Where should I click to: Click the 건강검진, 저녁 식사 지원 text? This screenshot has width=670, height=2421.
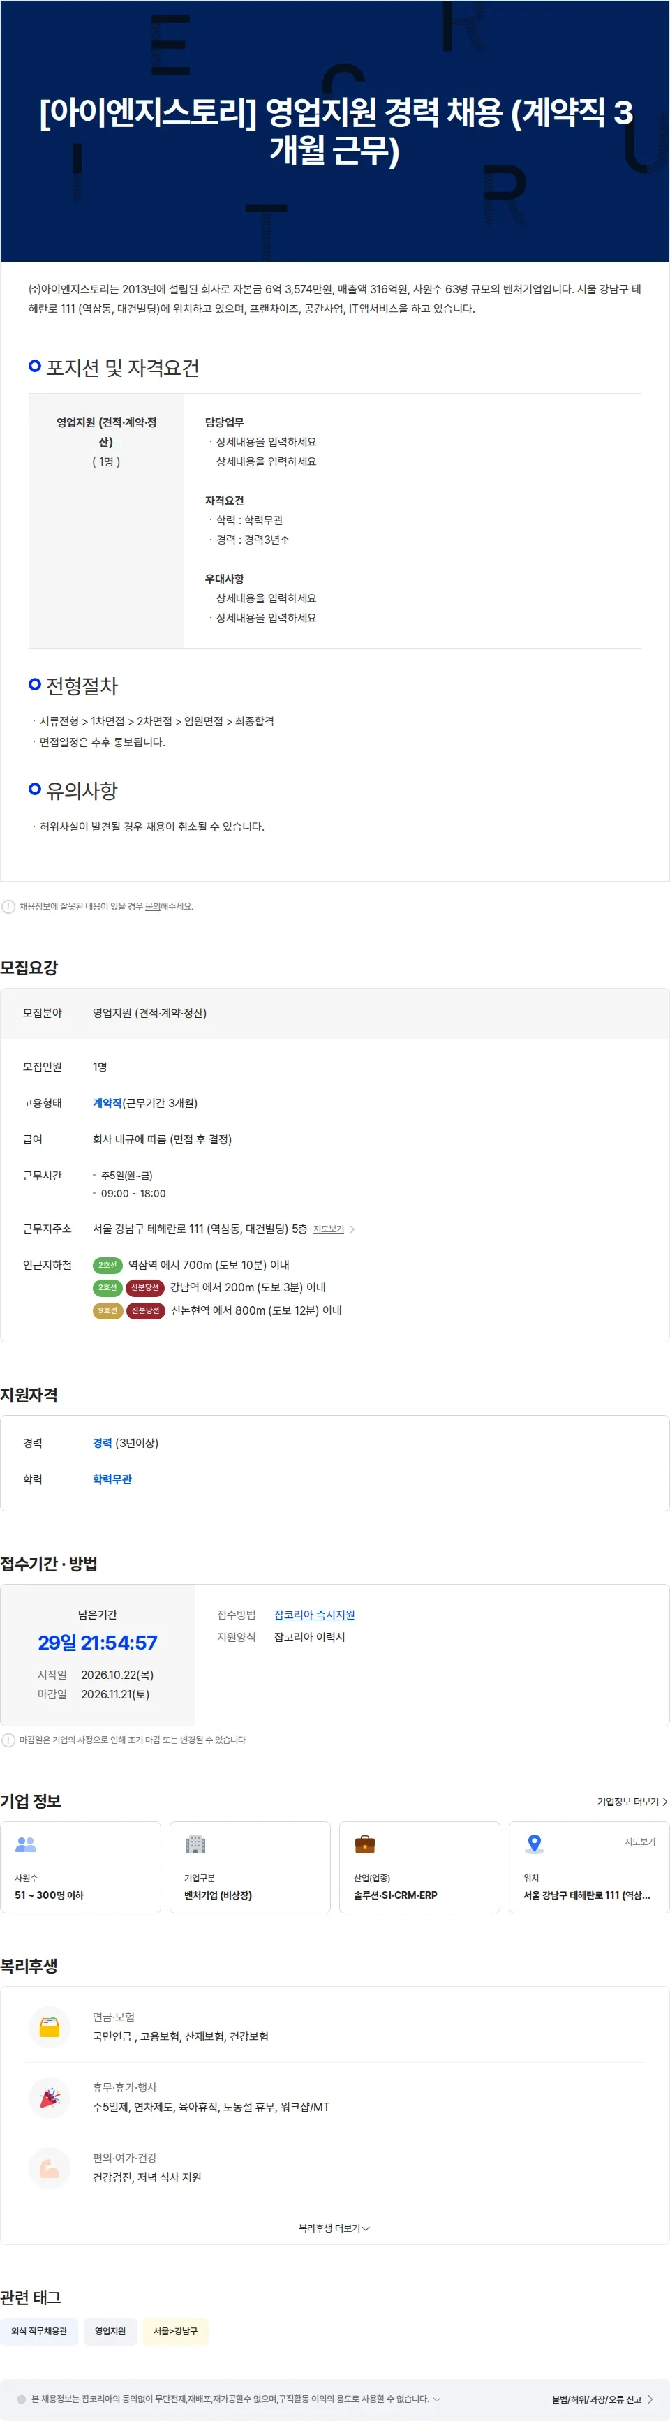147,2177
